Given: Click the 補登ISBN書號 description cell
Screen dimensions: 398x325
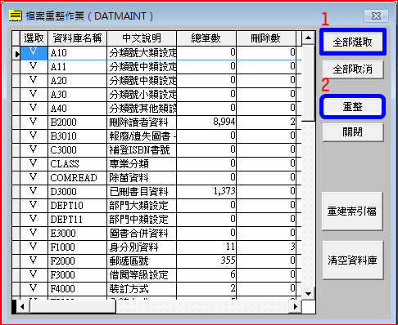Looking at the screenshot, I should [x=142, y=150].
